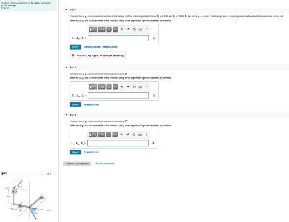Screen dimensions: 289x222
Task: Show keyboard shortcuts in Part A
Action: (x=140, y=29)
